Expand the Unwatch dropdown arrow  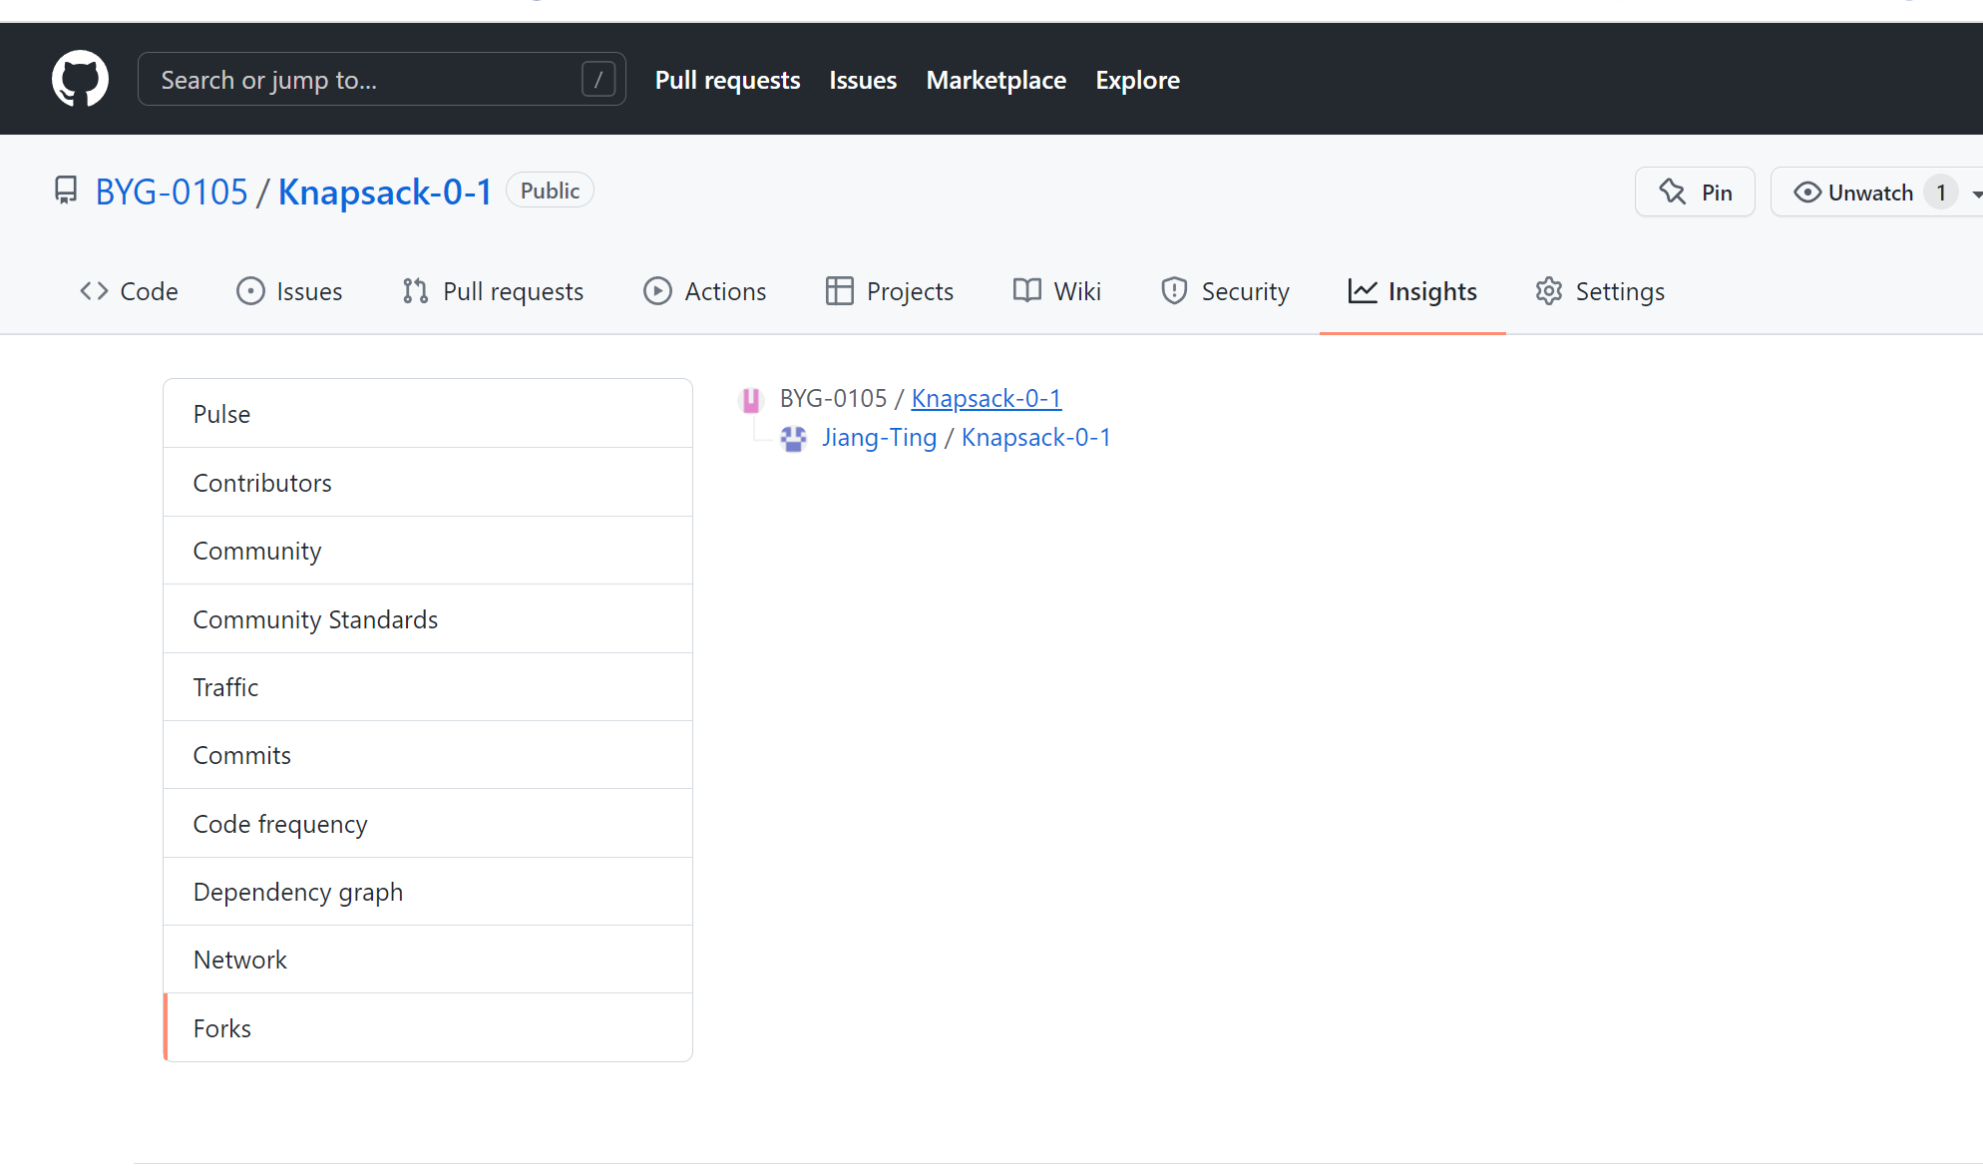pyautogui.click(x=1976, y=194)
